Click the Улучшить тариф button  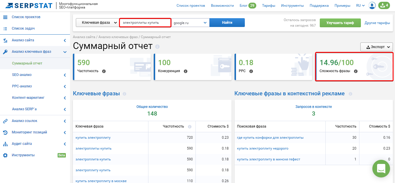(x=340, y=23)
